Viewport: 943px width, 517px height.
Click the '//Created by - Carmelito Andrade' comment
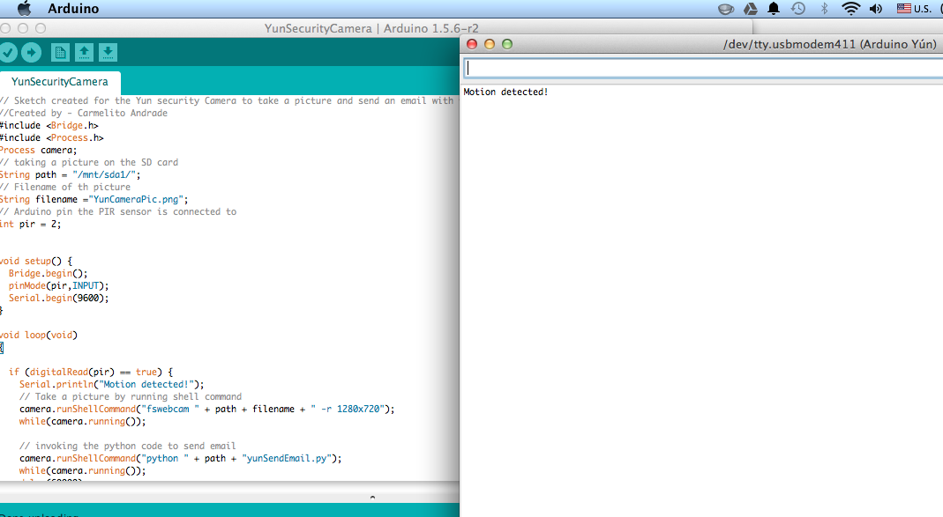coord(84,113)
